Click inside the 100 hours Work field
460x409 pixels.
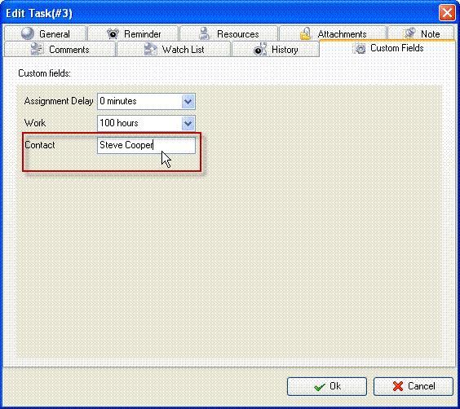coord(146,123)
